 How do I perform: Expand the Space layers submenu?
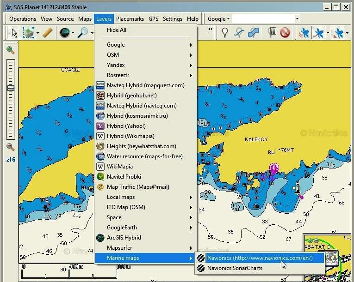(x=146, y=217)
